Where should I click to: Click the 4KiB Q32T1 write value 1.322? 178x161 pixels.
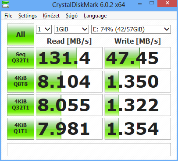(x=138, y=105)
